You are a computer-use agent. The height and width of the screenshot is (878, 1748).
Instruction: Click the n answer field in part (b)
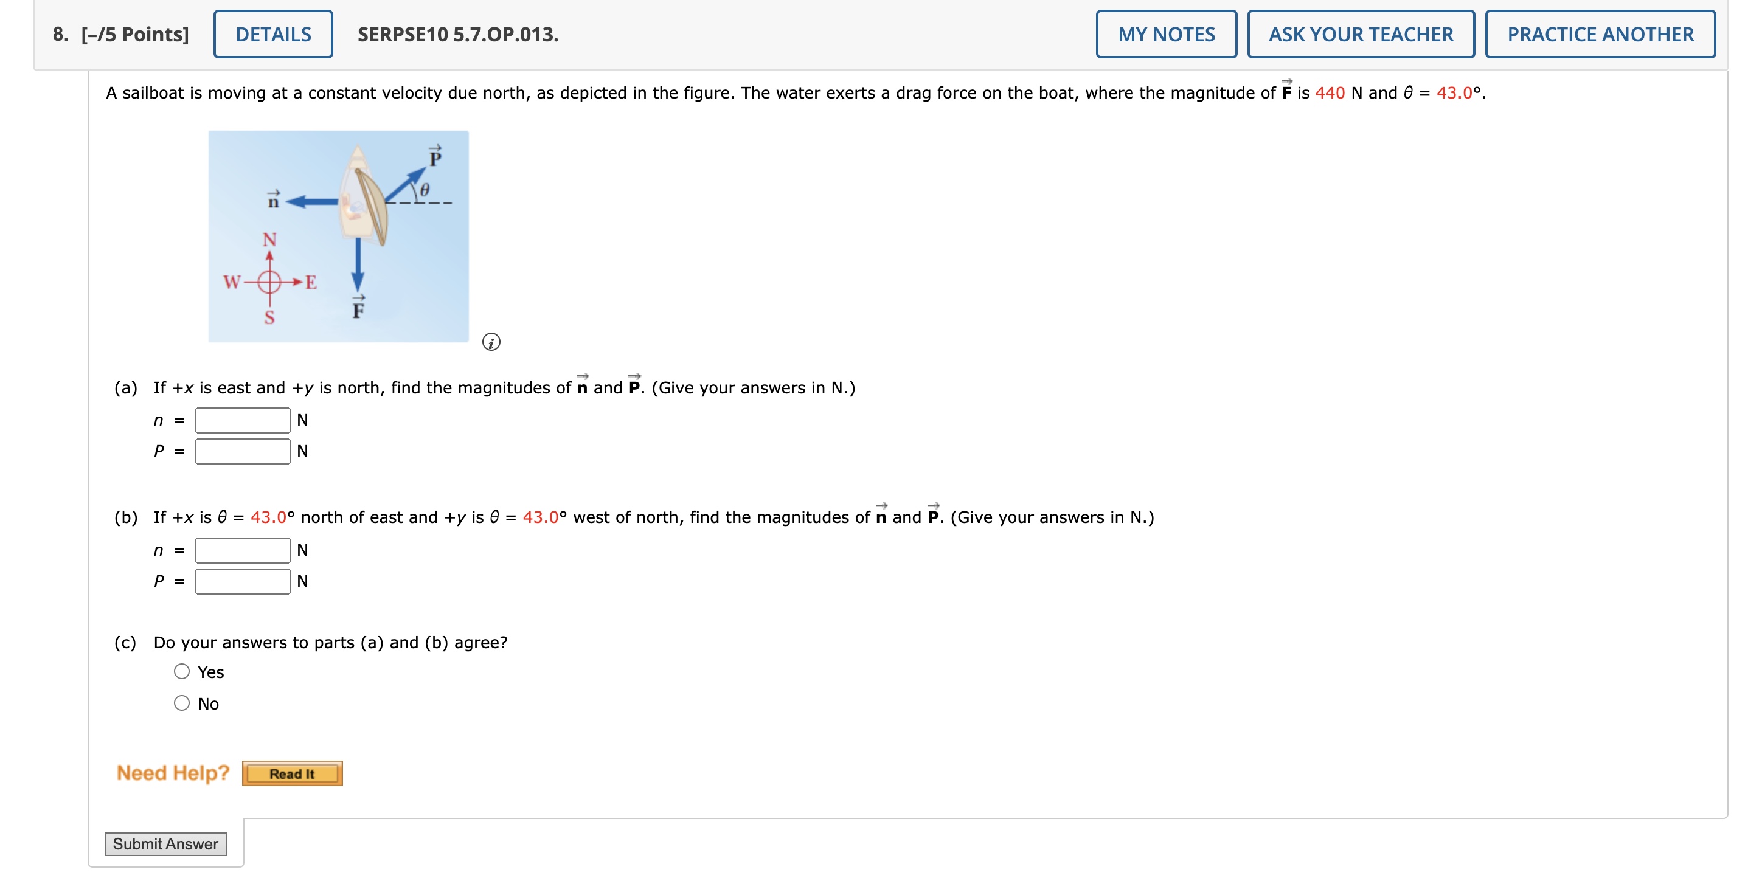click(241, 550)
